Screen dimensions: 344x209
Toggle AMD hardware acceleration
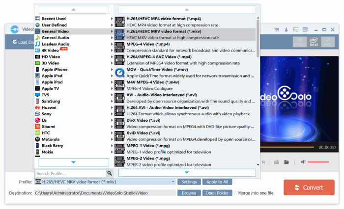328,42
